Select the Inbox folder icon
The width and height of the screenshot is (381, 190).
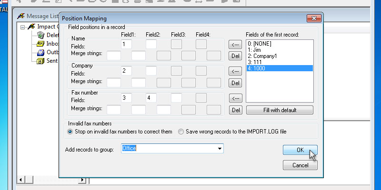pos(40,44)
